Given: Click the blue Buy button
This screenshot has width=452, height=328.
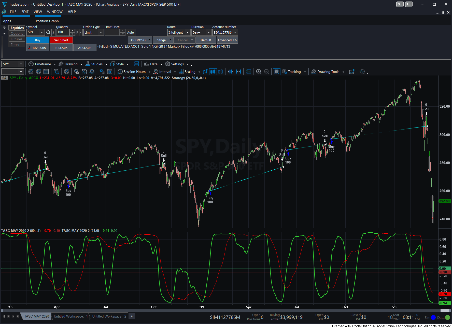Looking at the screenshot, I should [38, 40].
